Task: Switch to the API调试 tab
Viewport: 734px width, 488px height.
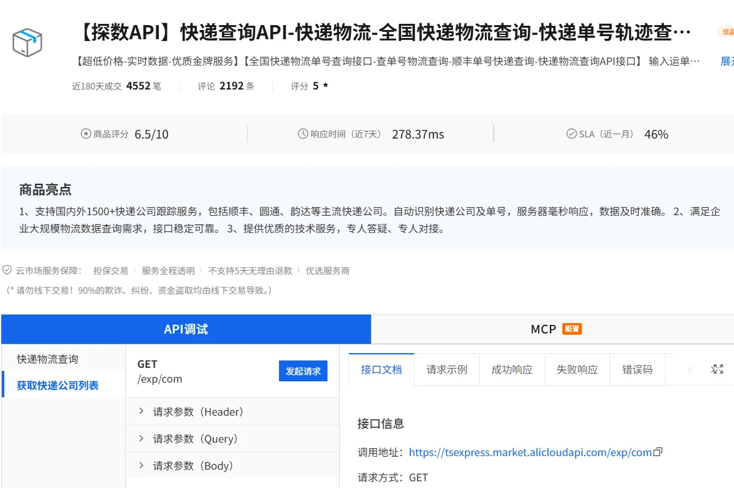Action: (186, 329)
